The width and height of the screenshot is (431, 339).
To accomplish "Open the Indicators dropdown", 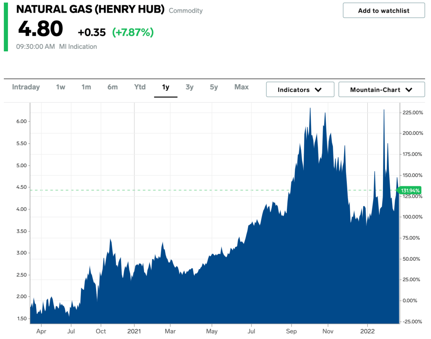I will [x=300, y=90].
